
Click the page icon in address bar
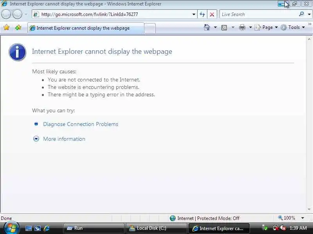pyautogui.click(x=36, y=14)
